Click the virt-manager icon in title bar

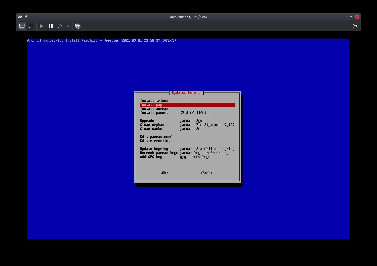tap(20, 17)
